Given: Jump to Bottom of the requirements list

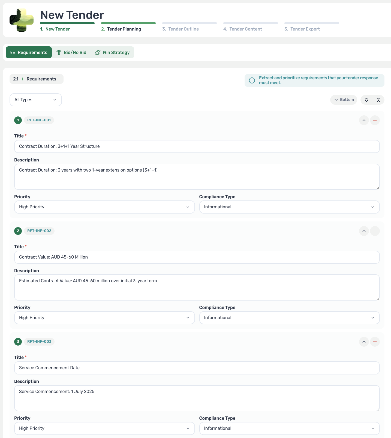Looking at the screenshot, I should [x=344, y=100].
